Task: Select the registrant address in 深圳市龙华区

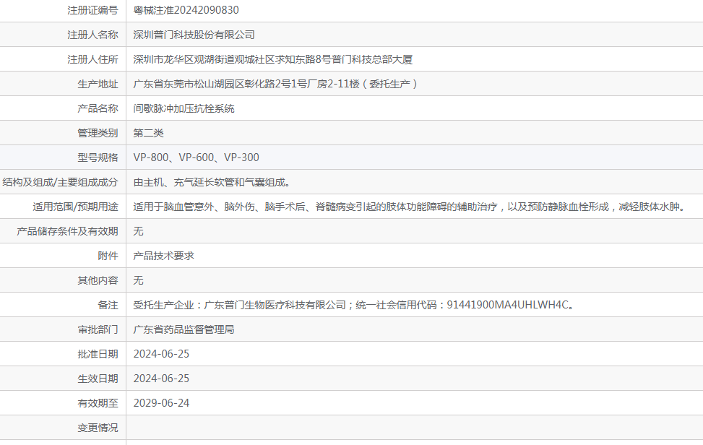Action: [x=273, y=59]
